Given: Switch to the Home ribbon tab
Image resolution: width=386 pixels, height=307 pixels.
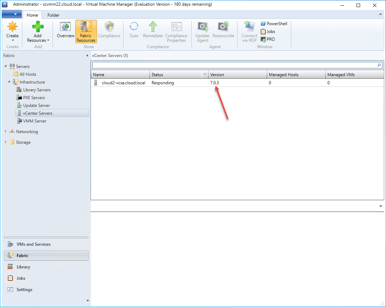Looking at the screenshot, I should tap(32, 15).
